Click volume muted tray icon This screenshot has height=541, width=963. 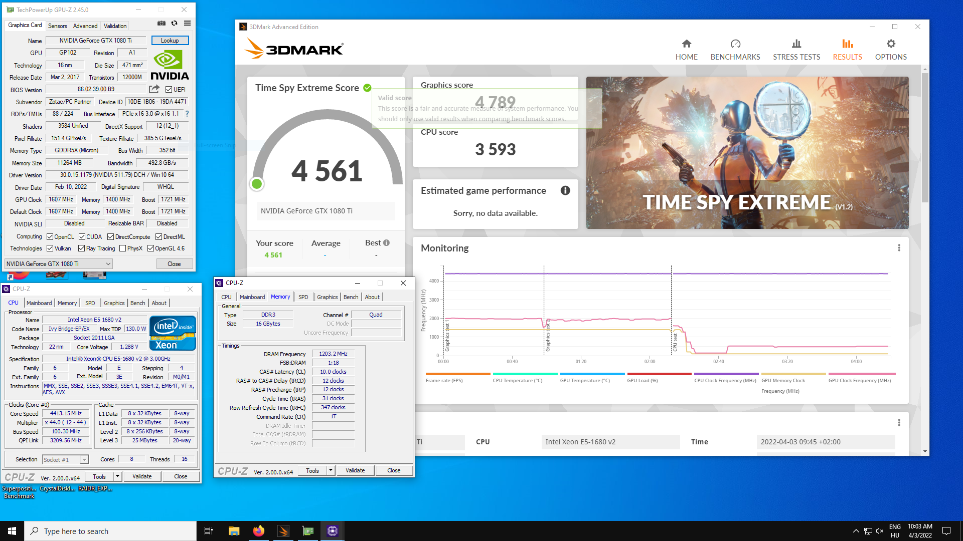[880, 531]
